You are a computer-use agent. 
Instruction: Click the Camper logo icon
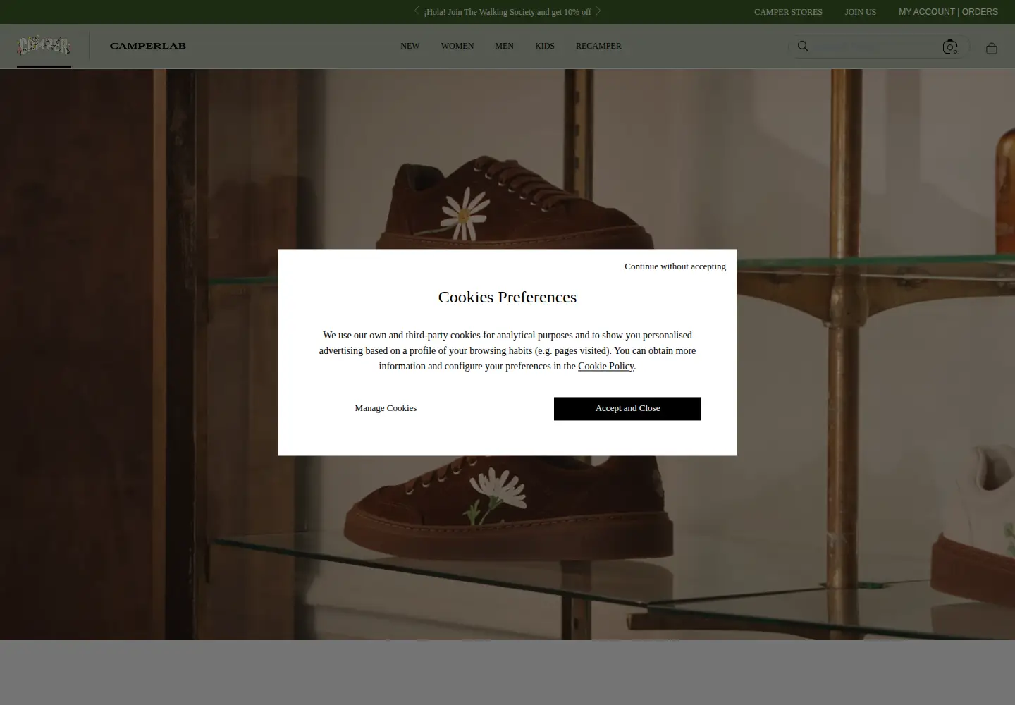[44, 46]
